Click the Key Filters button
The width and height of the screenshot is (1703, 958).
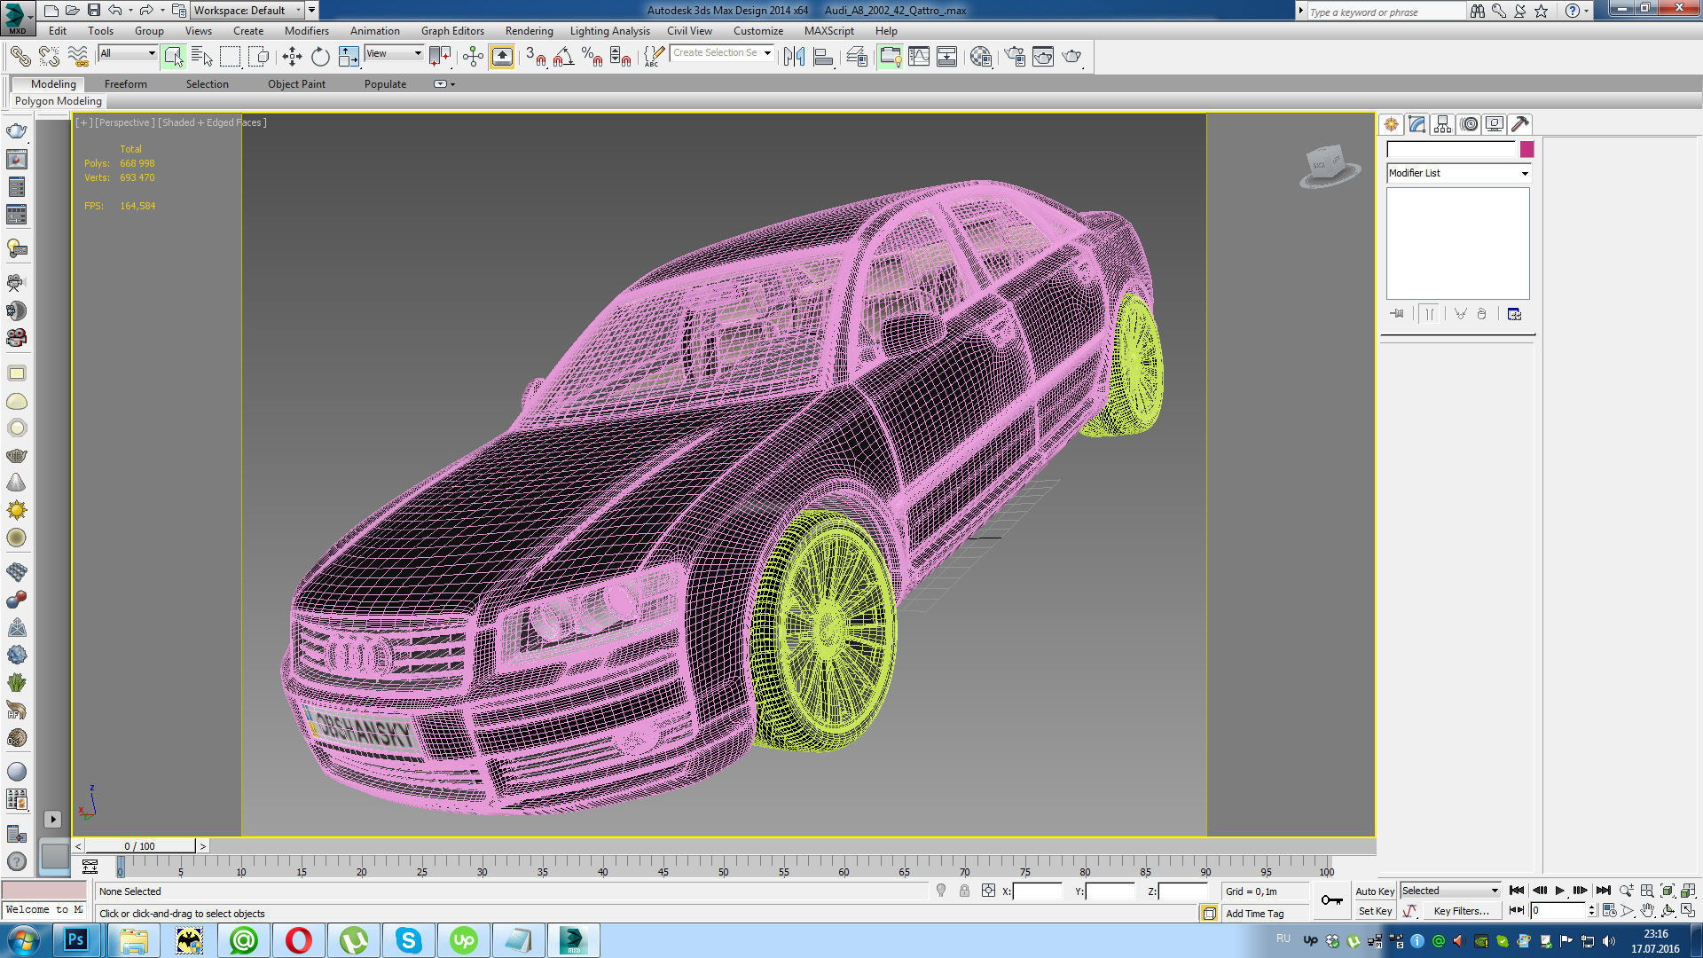click(x=1461, y=911)
